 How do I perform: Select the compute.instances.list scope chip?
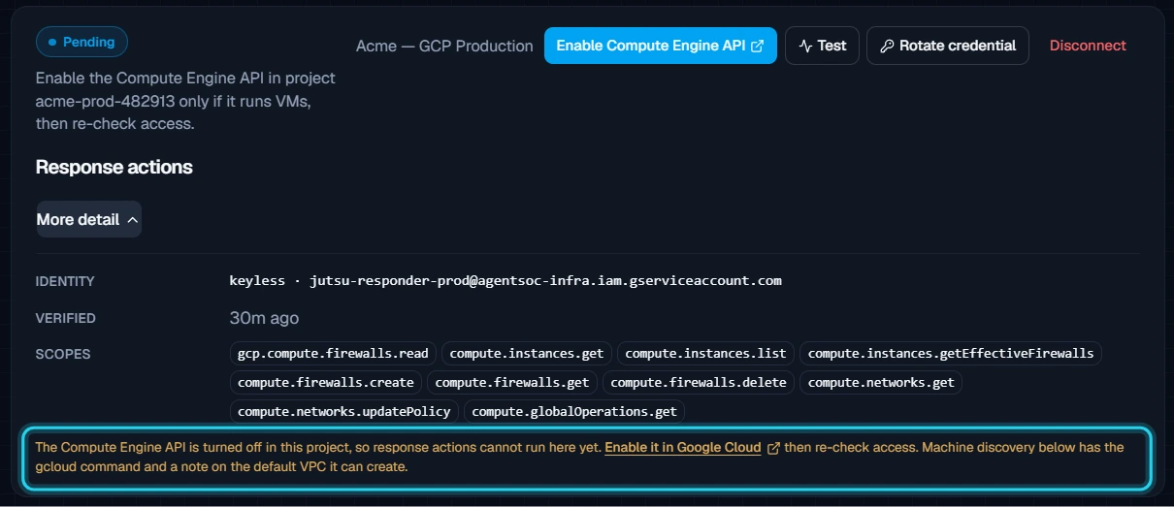click(x=705, y=353)
